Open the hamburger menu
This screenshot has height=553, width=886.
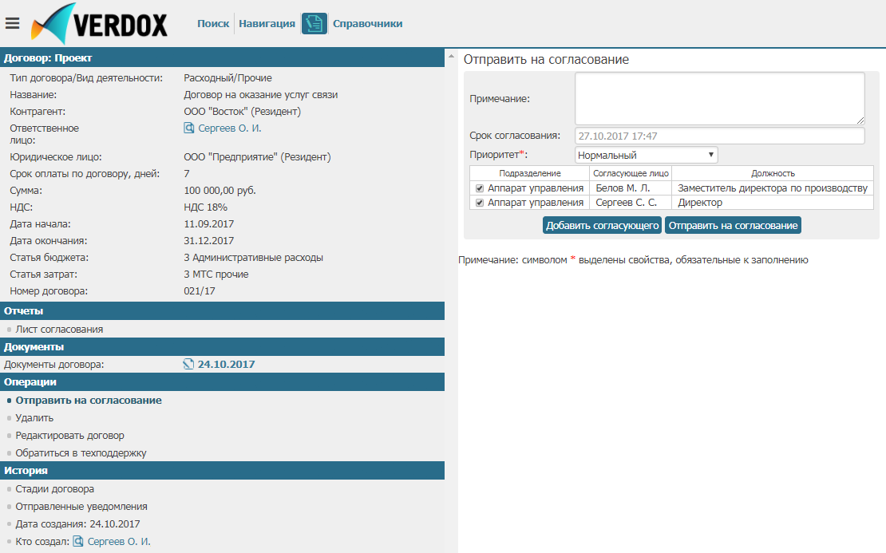[13, 23]
